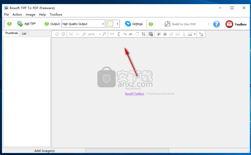
Task: Click the step 3 green number icon
Action: [151, 24]
